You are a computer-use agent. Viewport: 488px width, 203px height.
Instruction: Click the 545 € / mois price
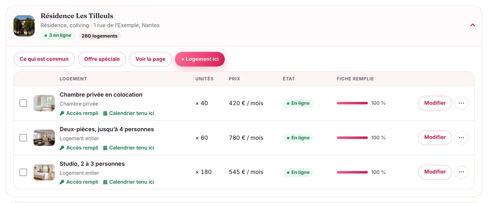tap(246, 172)
